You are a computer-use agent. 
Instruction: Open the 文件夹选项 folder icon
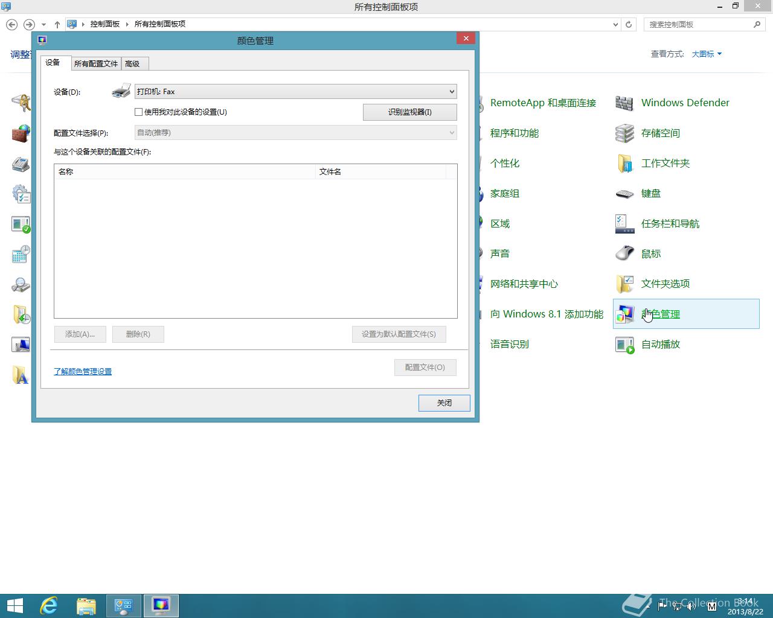coord(624,284)
